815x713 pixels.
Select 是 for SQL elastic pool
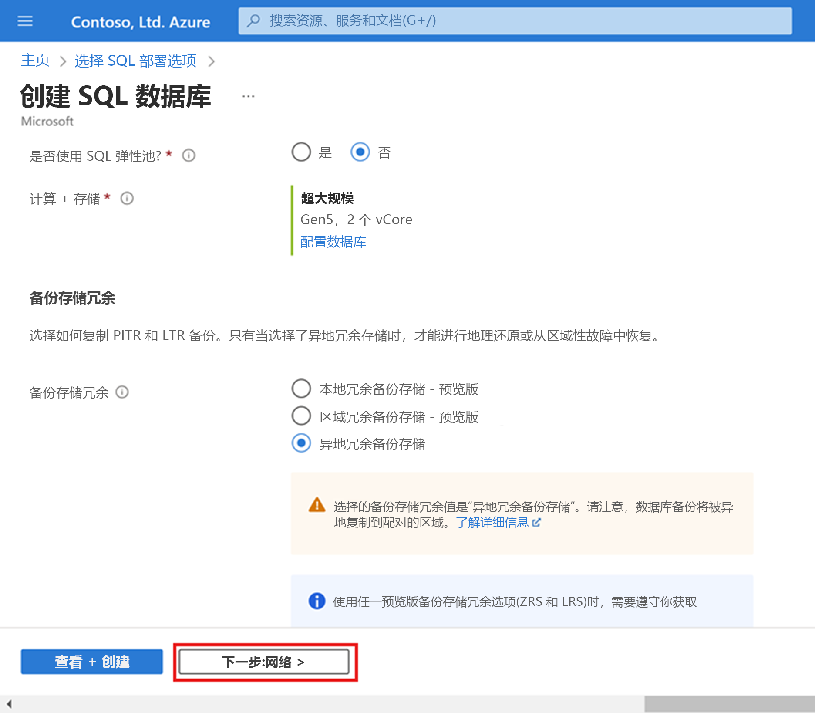click(301, 152)
